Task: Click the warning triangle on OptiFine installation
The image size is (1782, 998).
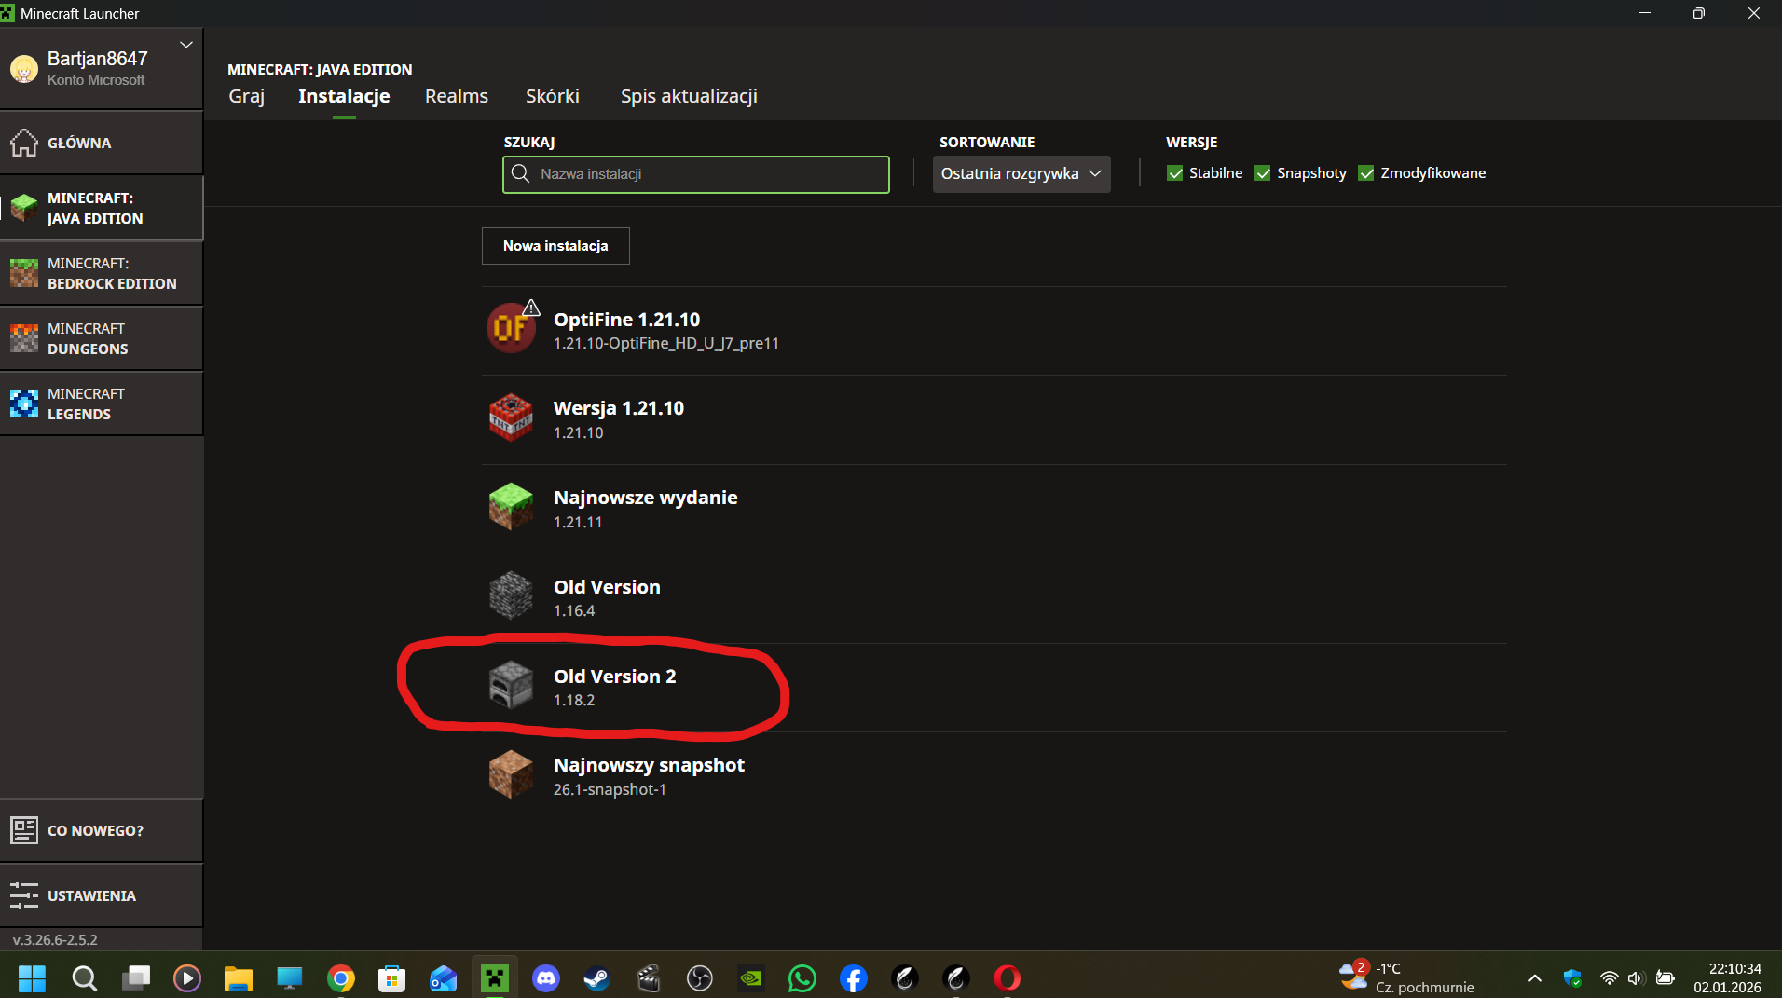Action: (531, 308)
